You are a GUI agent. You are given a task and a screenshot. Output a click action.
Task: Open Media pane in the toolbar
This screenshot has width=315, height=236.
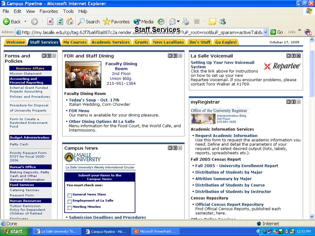143,22
